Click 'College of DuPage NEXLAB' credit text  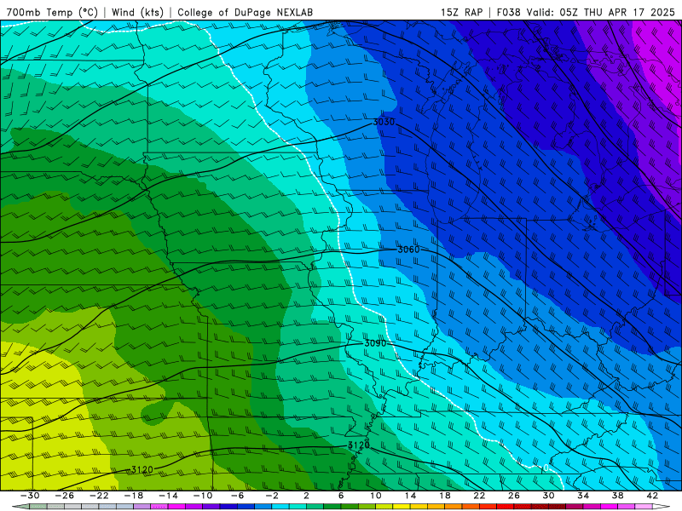(x=245, y=12)
